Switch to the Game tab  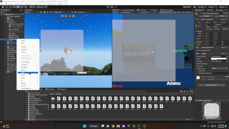point(116,10)
